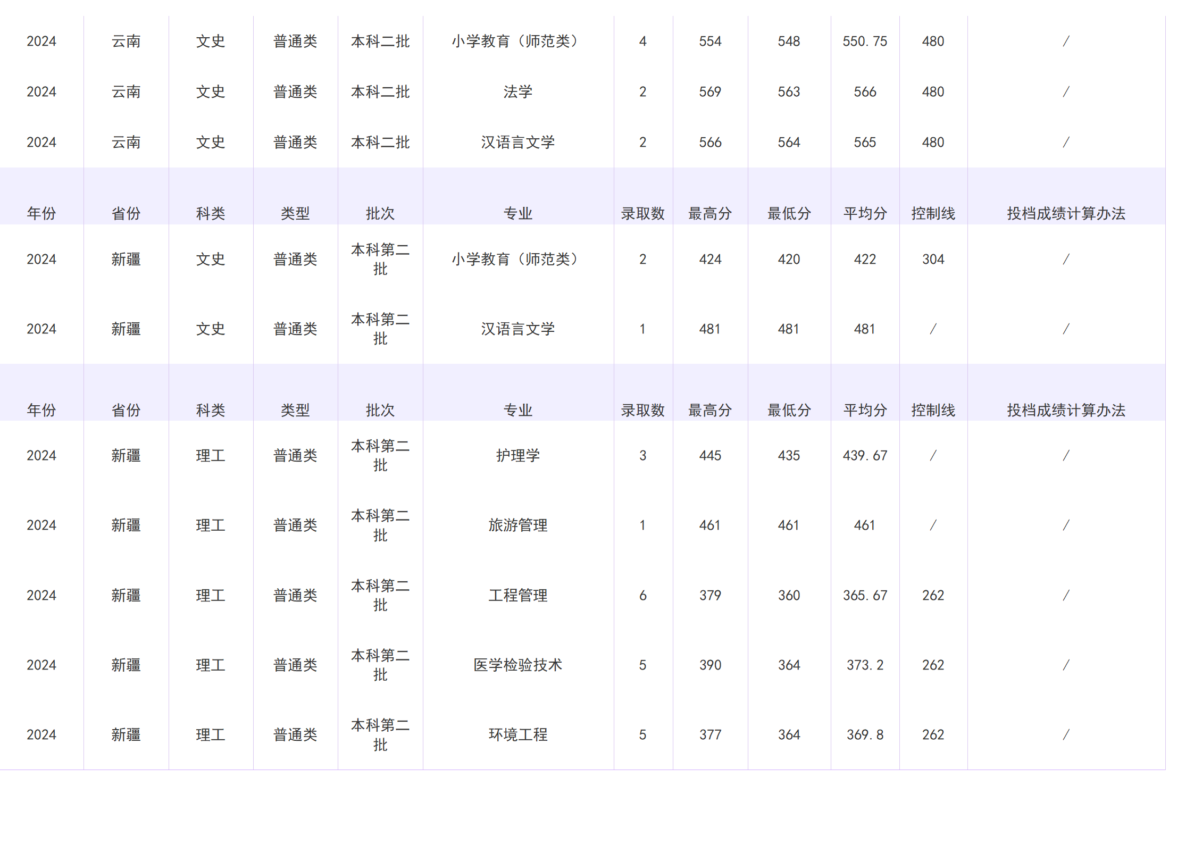This screenshot has height=844, width=1194.
Task: Select the 医学检验技术 major cell
Action: [x=519, y=665]
